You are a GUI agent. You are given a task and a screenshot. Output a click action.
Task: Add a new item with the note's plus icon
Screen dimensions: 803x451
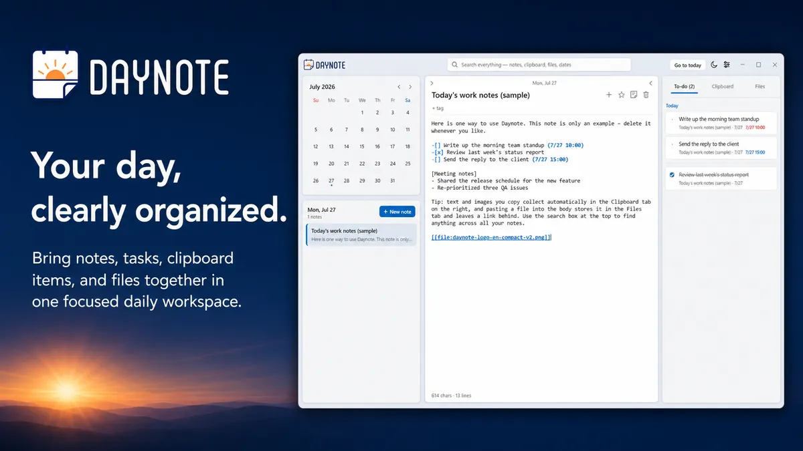pyautogui.click(x=609, y=95)
